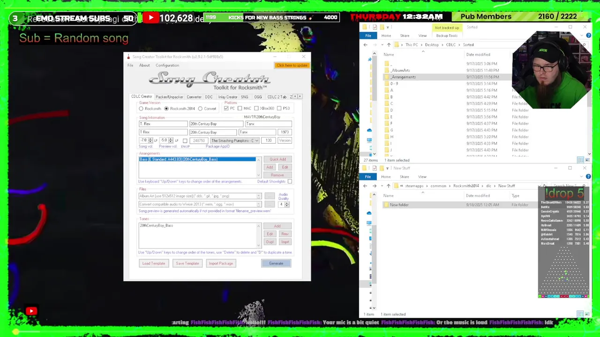Click the Quick access star in Sorted window sidebar

369,59
